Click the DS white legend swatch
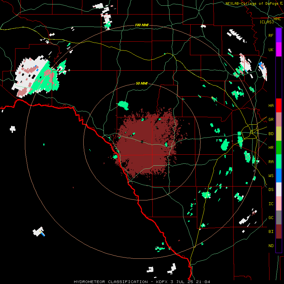 (279, 189)
